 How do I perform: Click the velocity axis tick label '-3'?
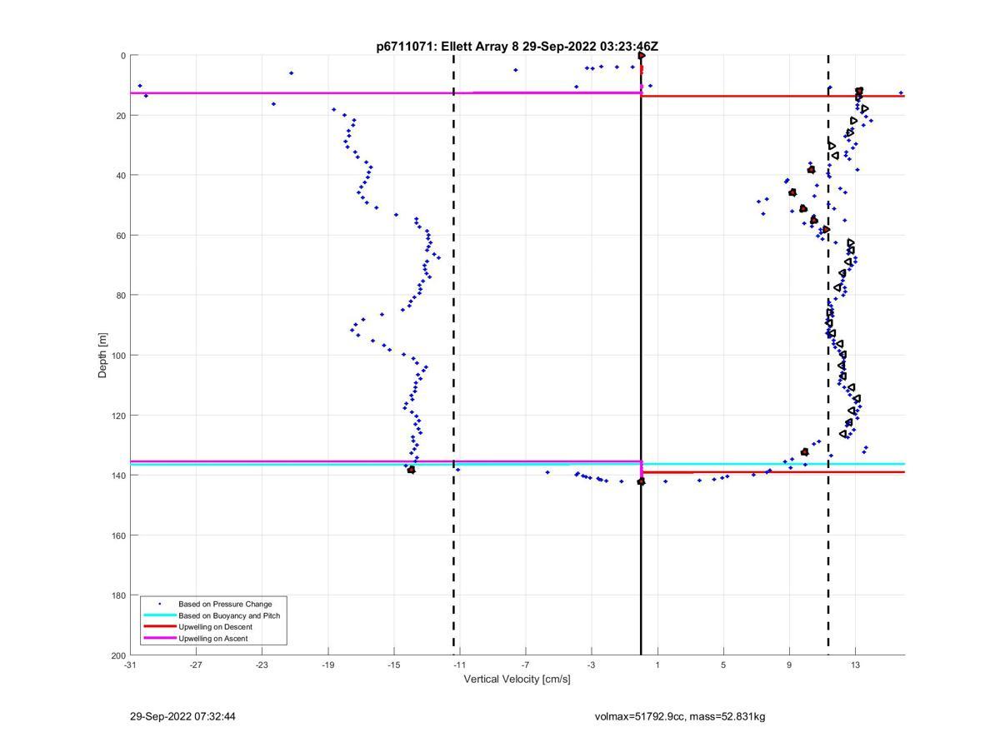tap(591, 665)
